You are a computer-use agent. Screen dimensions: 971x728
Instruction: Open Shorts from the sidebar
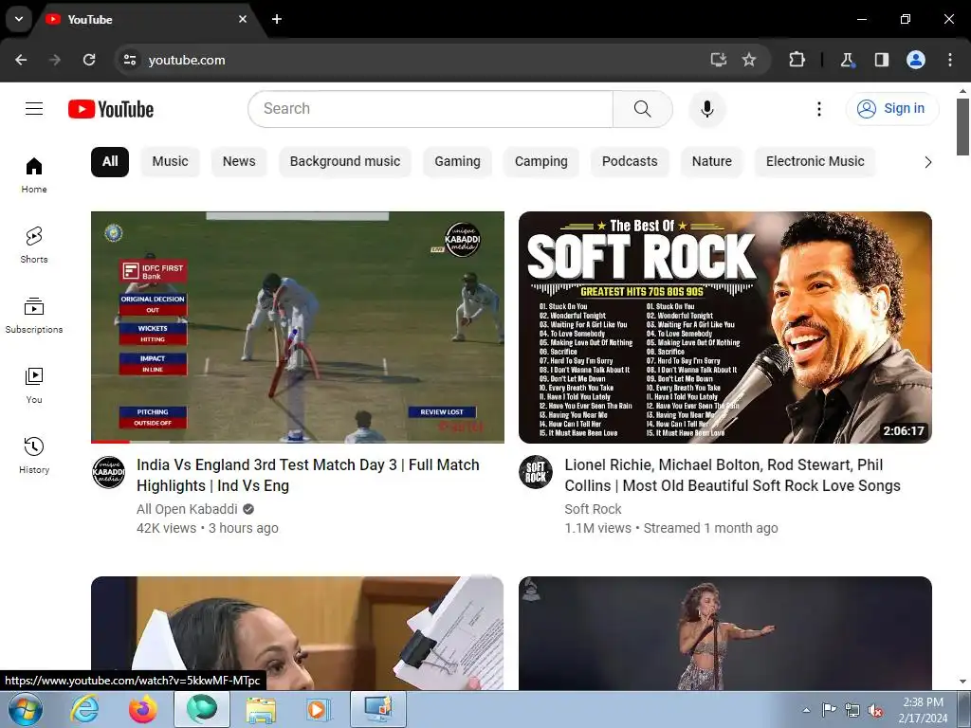tap(34, 246)
